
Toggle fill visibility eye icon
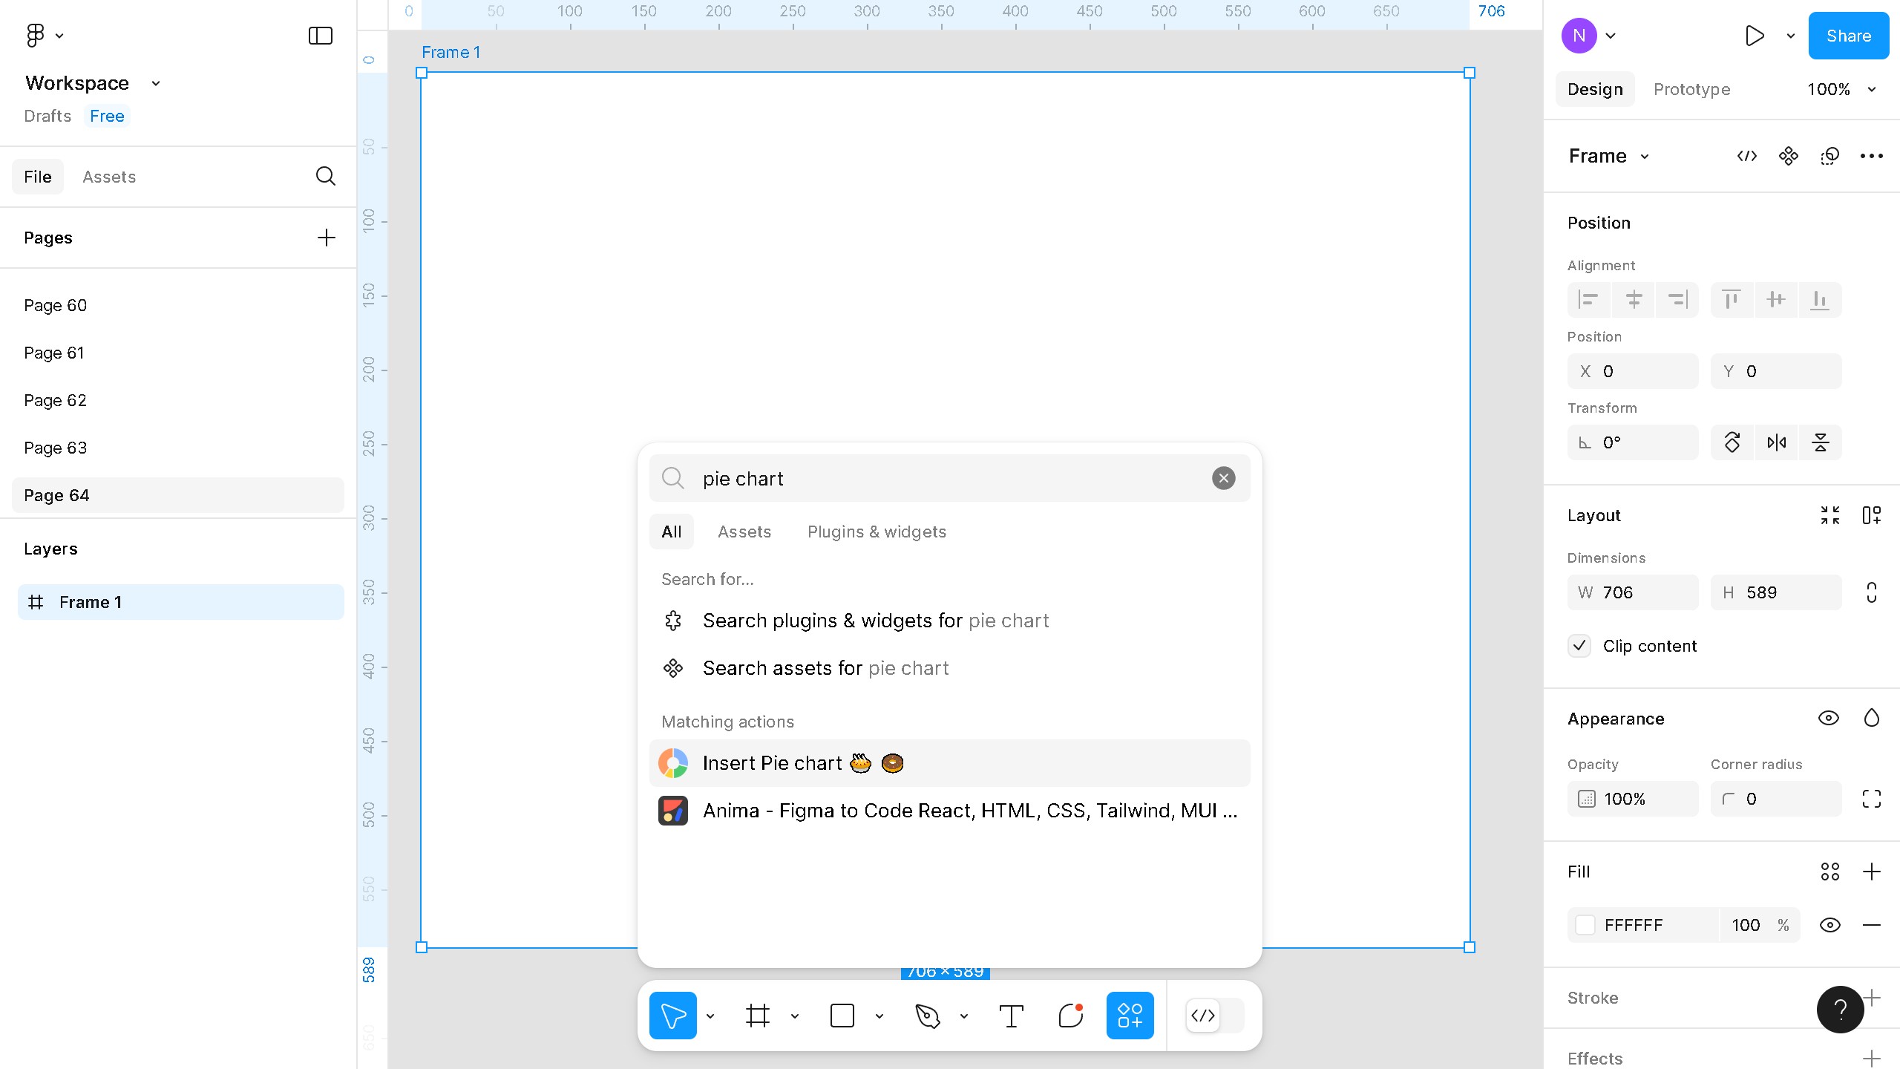pos(1829,925)
